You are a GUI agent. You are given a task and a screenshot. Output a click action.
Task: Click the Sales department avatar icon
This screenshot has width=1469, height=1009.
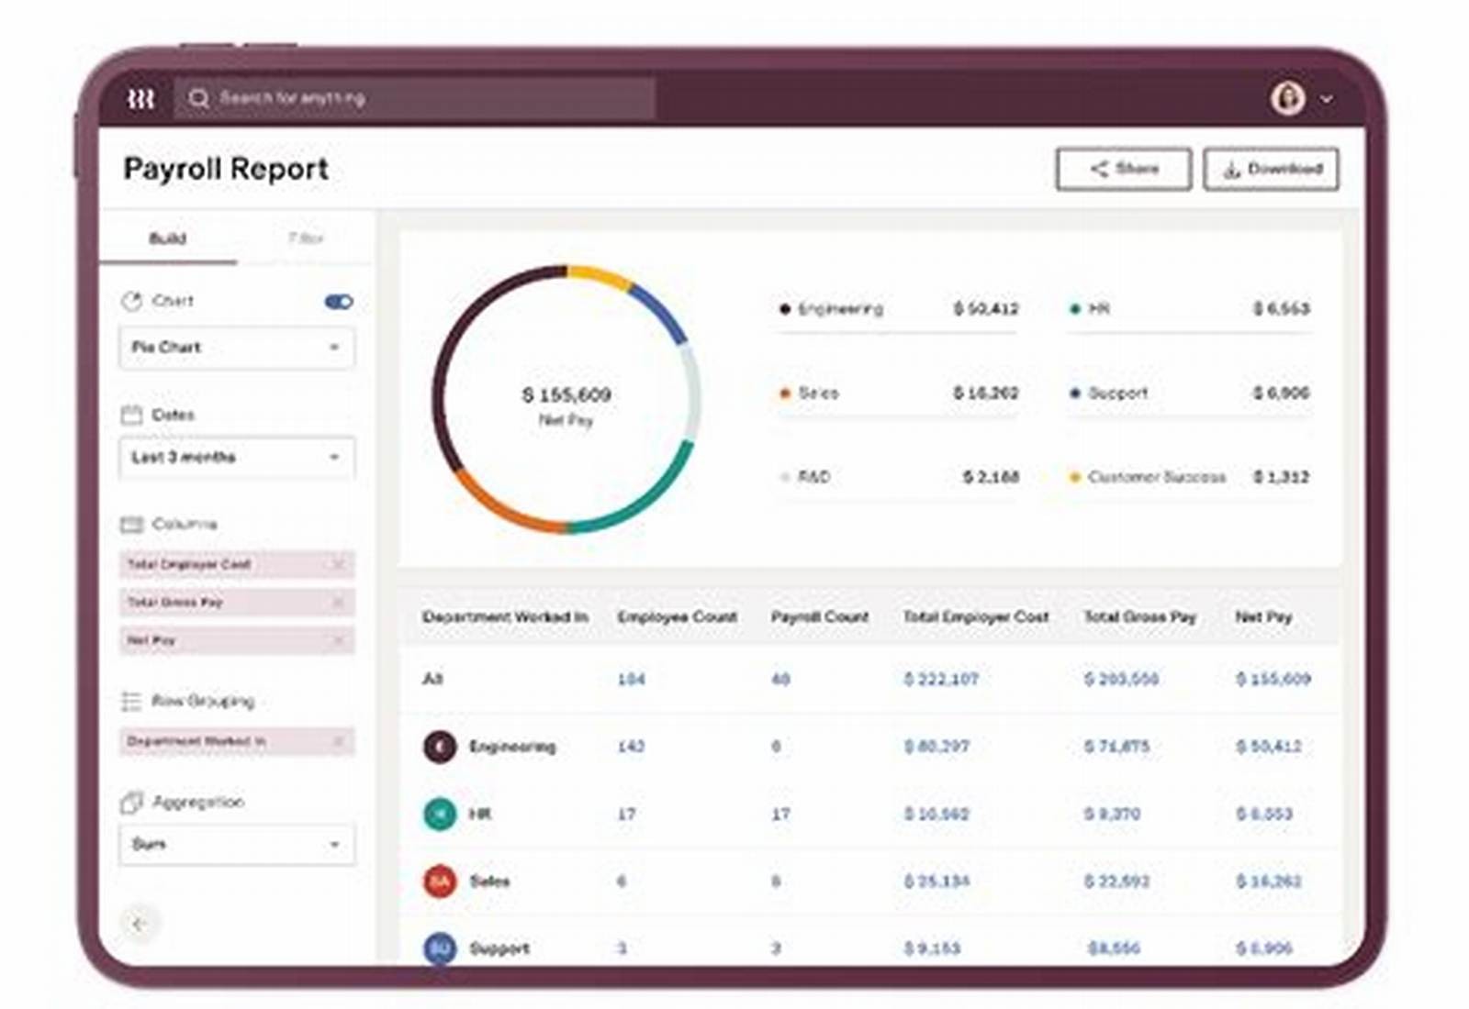[440, 881]
